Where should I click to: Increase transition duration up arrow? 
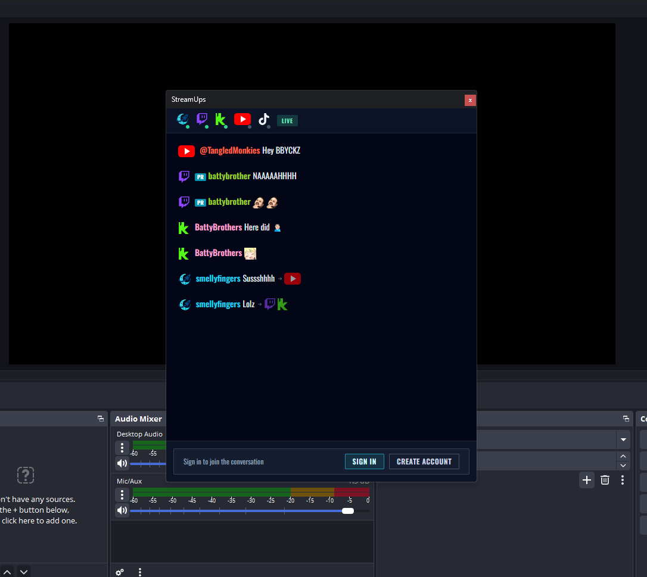click(x=623, y=456)
